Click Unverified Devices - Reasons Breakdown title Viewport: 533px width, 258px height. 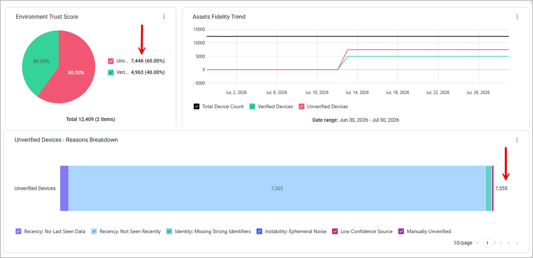point(66,140)
